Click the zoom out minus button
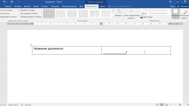The height and width of the screenshot is (106, 189). point(170,105)
